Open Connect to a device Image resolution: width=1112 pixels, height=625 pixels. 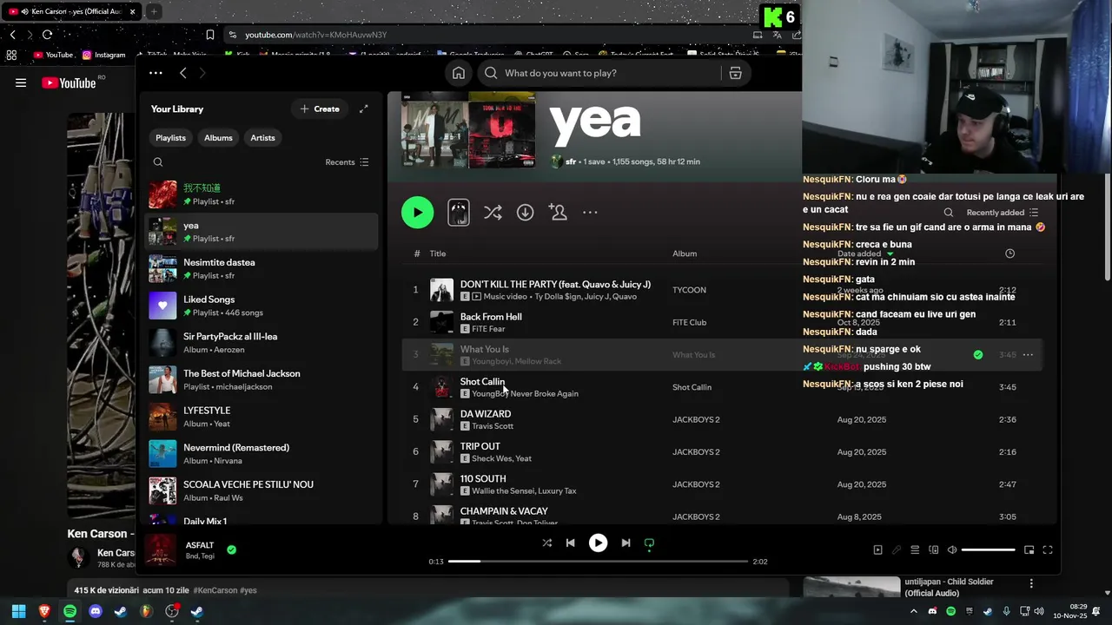934,549
